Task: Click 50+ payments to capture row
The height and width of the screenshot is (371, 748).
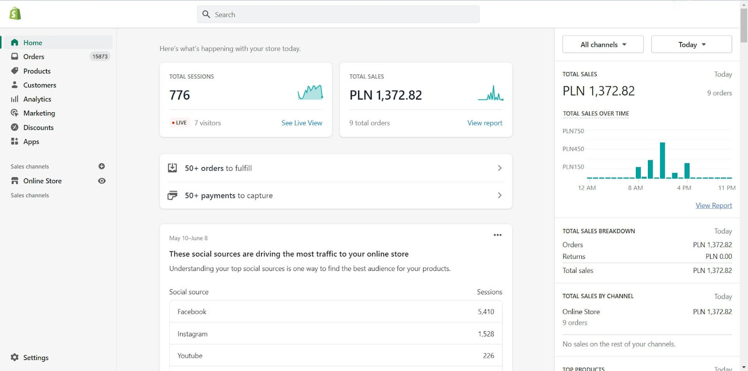Action: [x=336, y=195]
